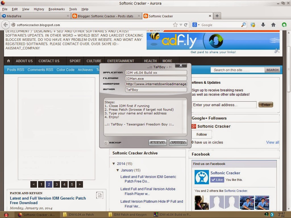Click the start orb in the taskbar
Viewport: 291px width, 218px height.
pyautogui.click(x=6, y=215)
